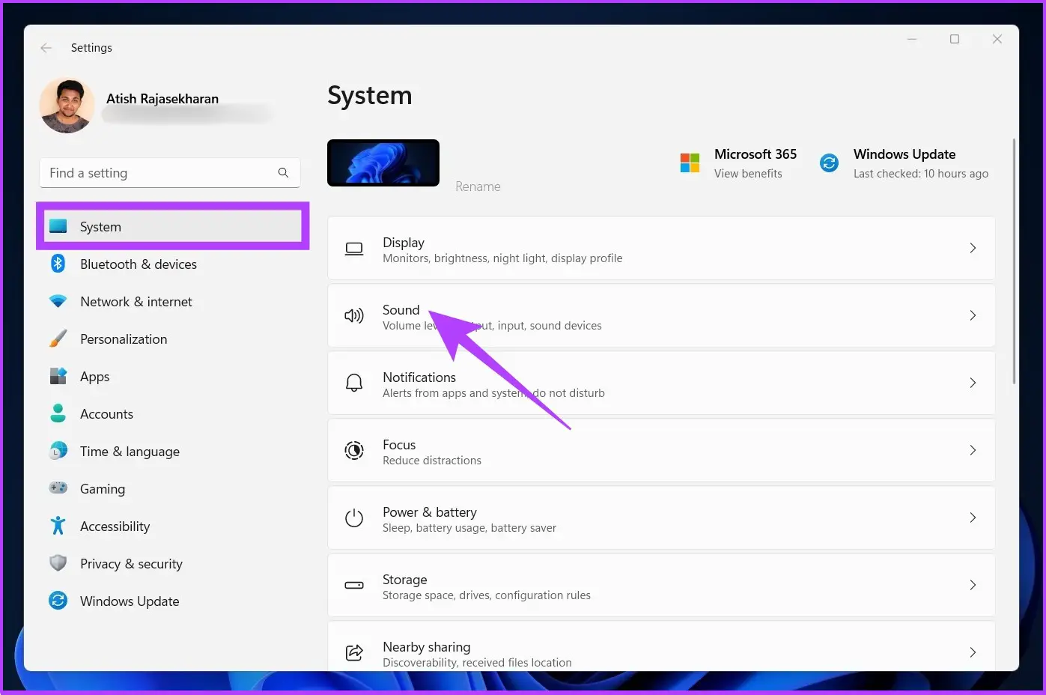Click the Bluetooth icon in the sidebar
This screenshot has width=1046, height=695.
point(58,264)
